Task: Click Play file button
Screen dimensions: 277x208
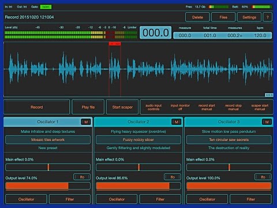Action: [x=88, y=107]
